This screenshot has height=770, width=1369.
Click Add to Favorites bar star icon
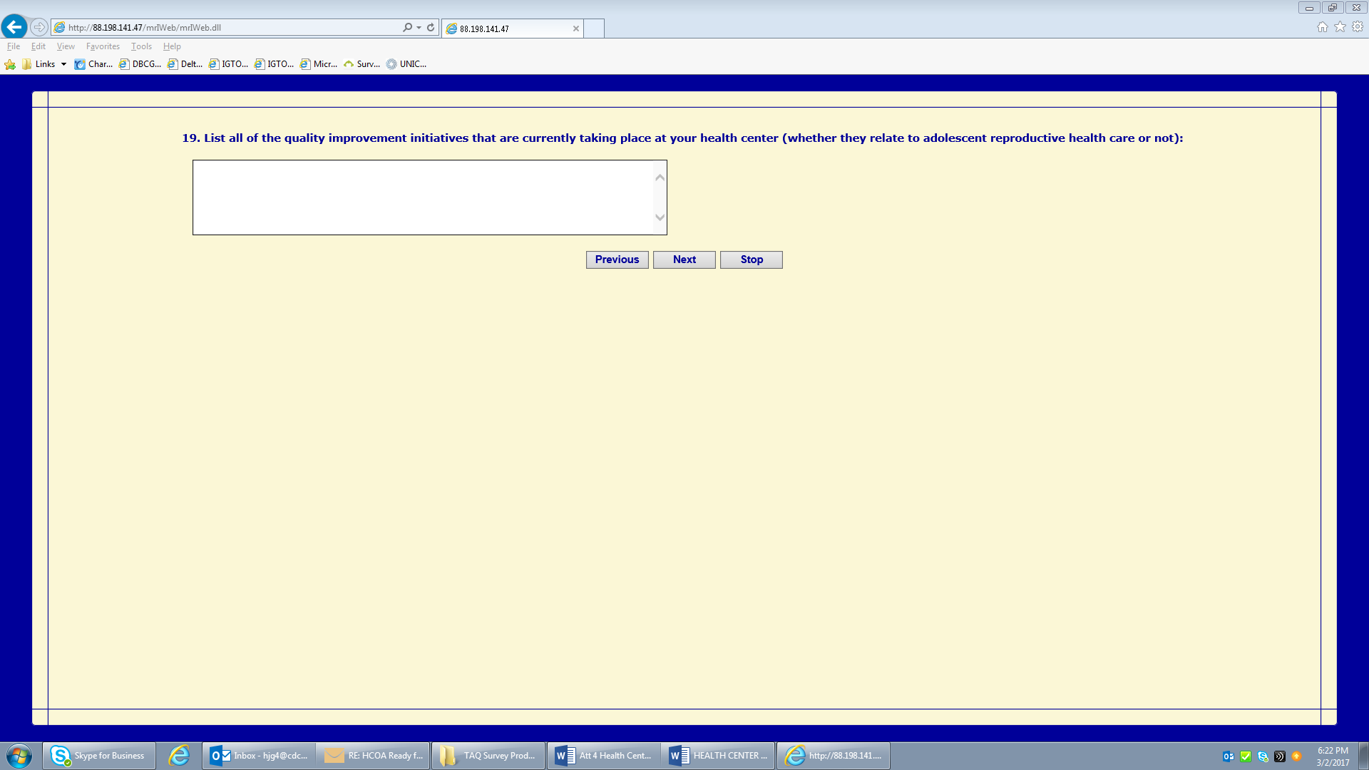(x=10, y=64)
